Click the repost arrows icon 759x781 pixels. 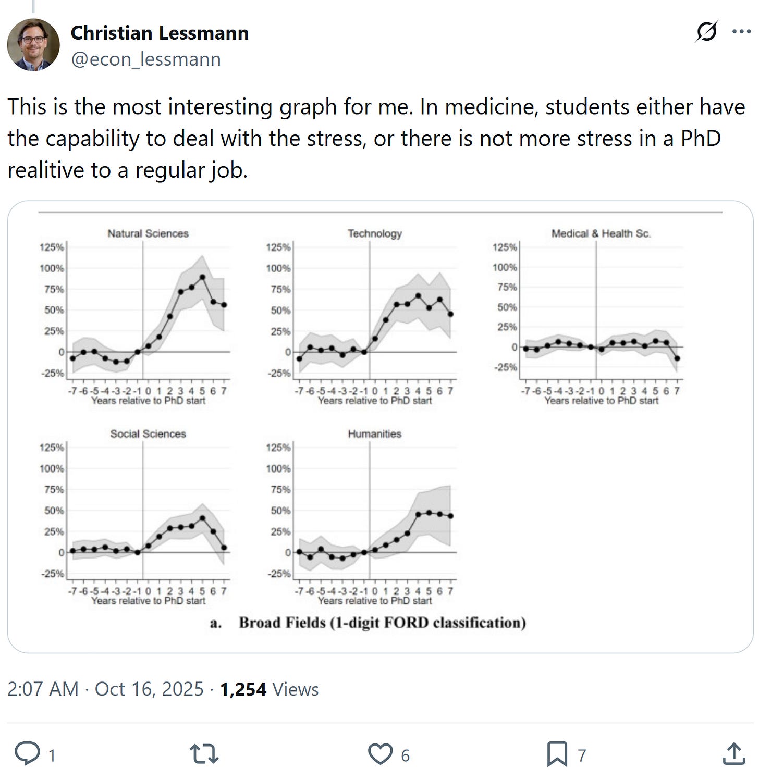coord(204,754)
